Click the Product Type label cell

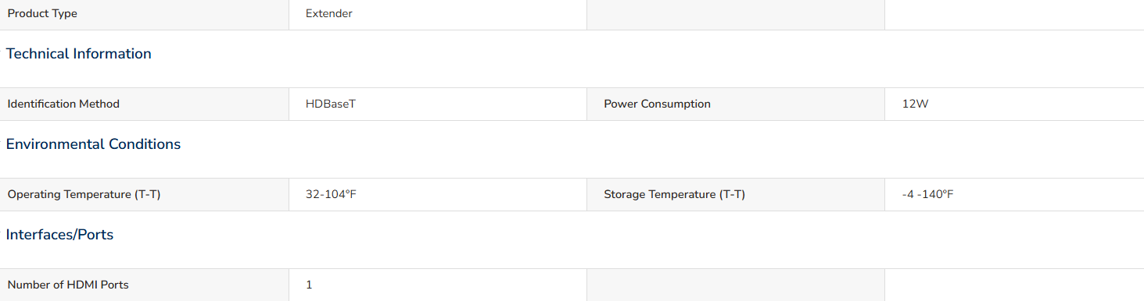[x=145, y=14]
